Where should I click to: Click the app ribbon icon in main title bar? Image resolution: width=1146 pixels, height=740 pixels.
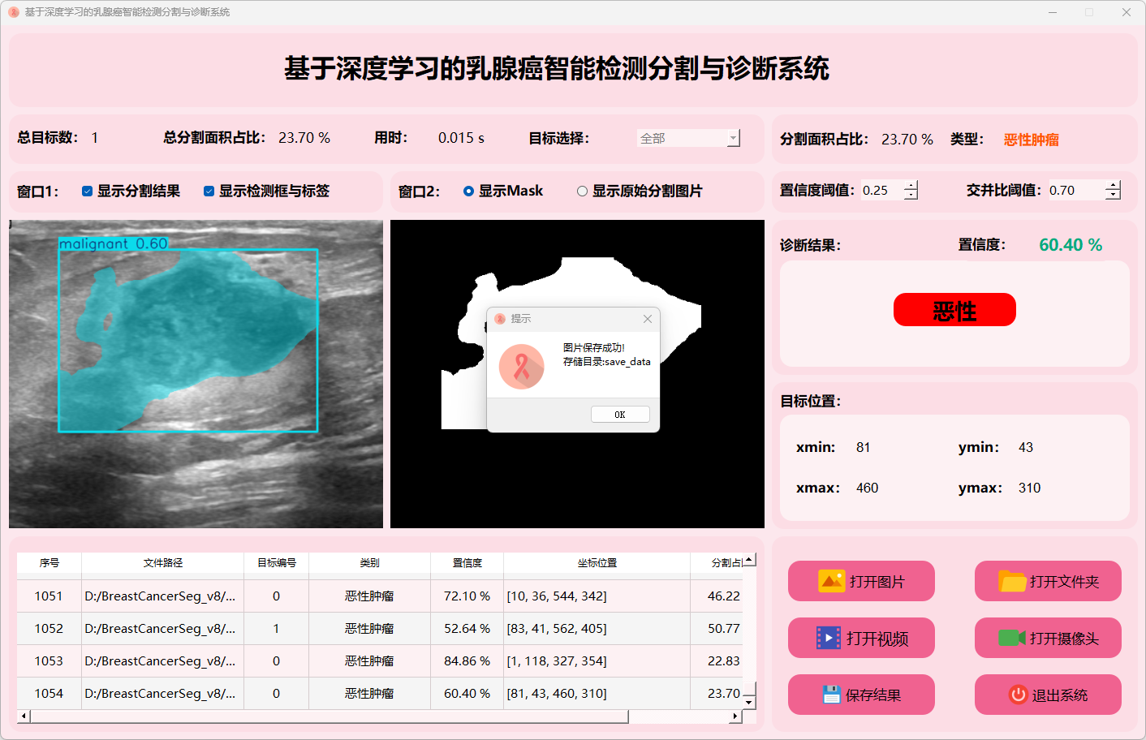[x=14, y=12]
